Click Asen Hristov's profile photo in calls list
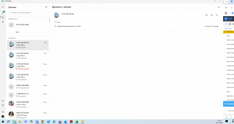 [11, 103]
